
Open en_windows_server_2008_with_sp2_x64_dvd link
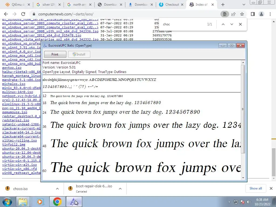50,31
